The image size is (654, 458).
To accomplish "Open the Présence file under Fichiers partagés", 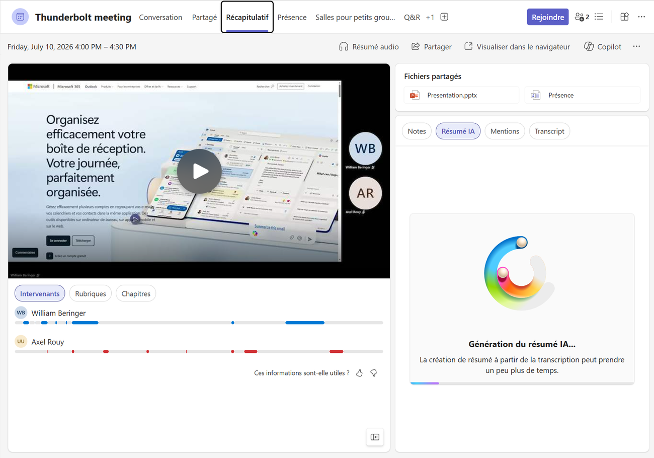I will pos(583,95).
